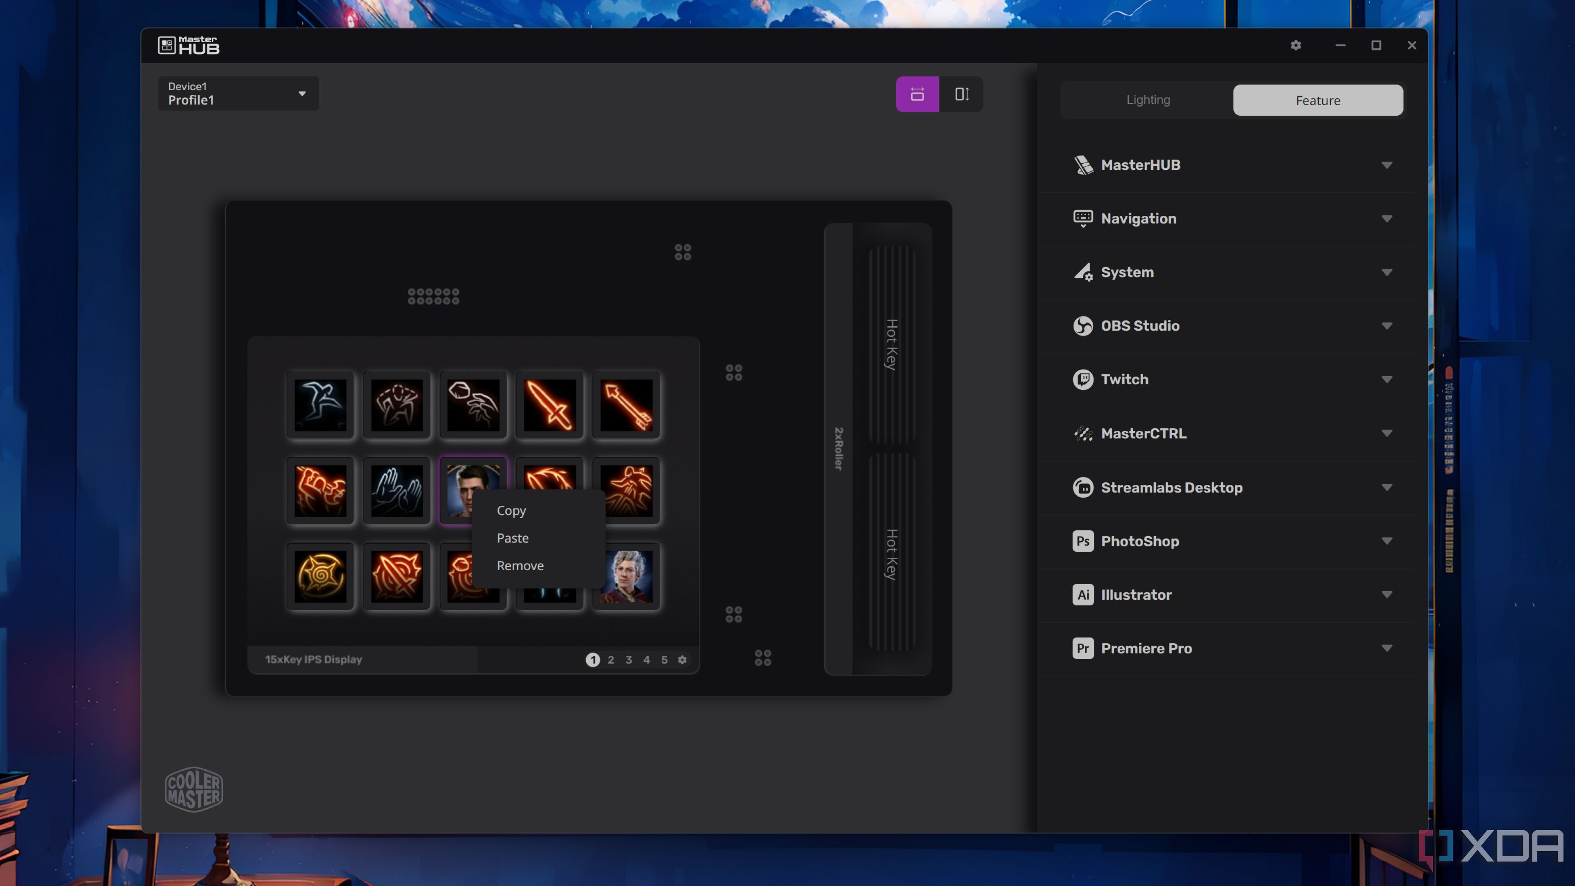Viewport: 1575px width, 886px height.
Task: Select Remove from the context menu
Action: tap(520, 566)
